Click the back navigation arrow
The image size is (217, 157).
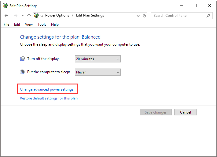[6, 16]
